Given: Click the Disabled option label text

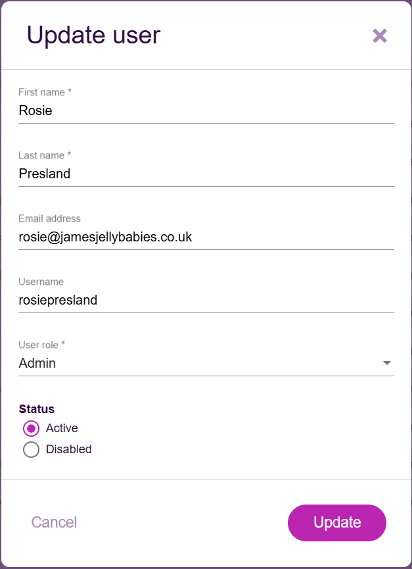Looking at the screenshot, I should [x=68, y=450].
